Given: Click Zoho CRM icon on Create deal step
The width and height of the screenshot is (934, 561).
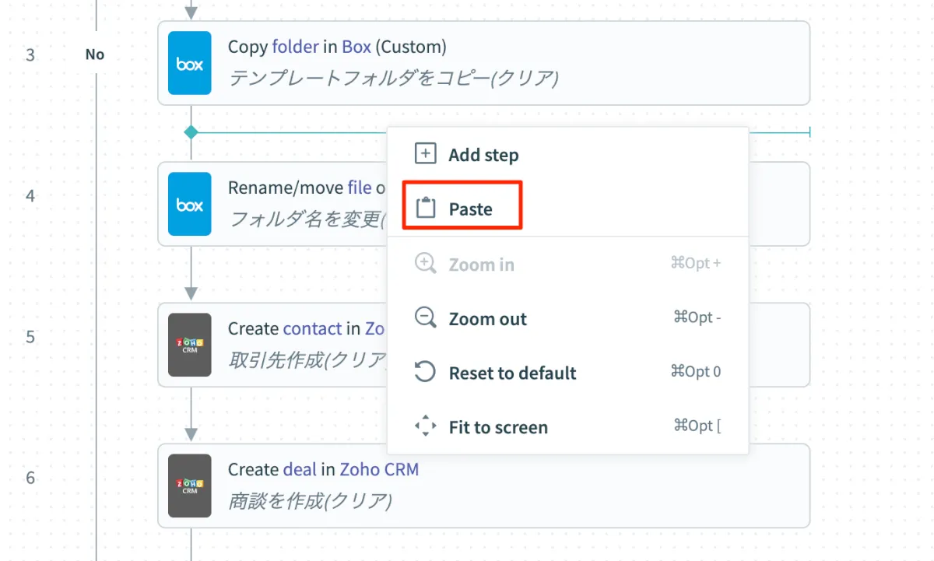Looking at the screenshot, I should tap(190, 486).
